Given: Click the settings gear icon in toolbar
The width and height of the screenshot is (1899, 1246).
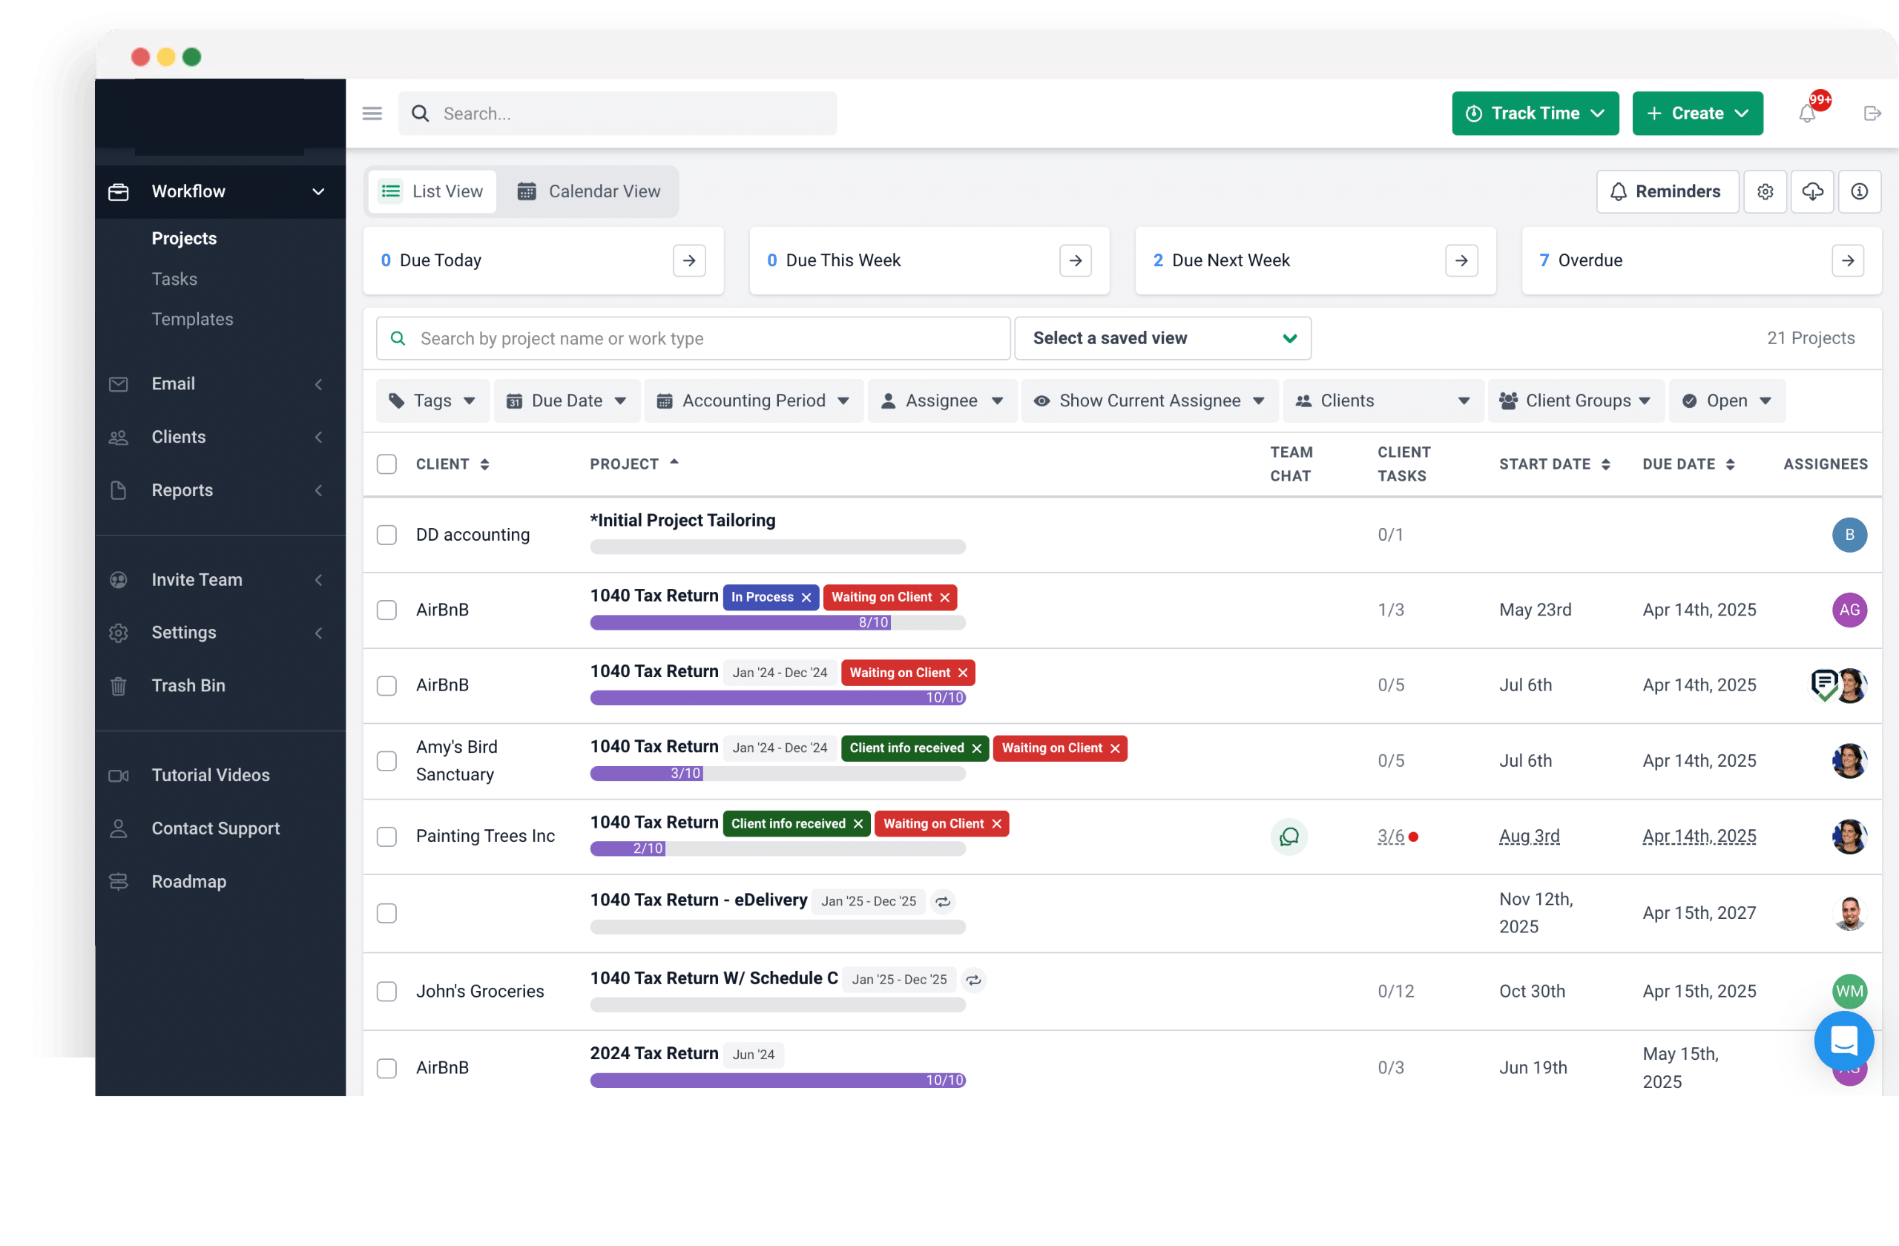Looking at the screenshot, I should [1765, 192].
